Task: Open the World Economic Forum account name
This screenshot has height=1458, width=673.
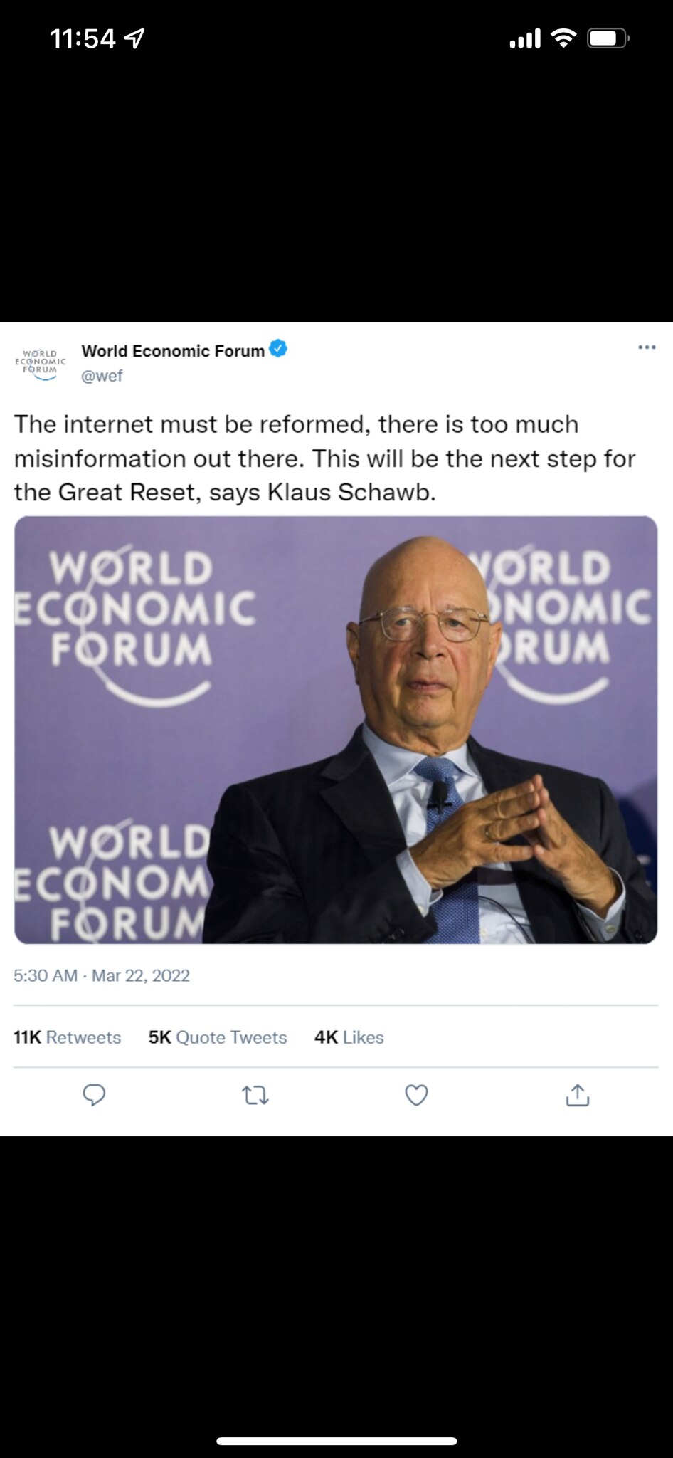Action: pos(173,351)
